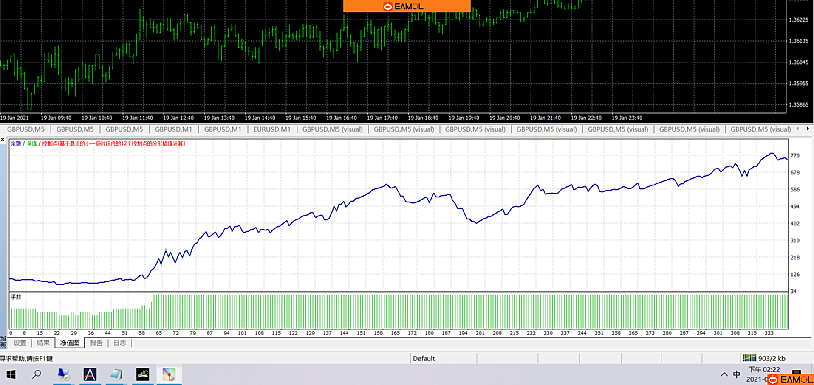This screenshot has width=814, height=385.
Task: Open the 报告 tester tab
Action: [96, 343]
